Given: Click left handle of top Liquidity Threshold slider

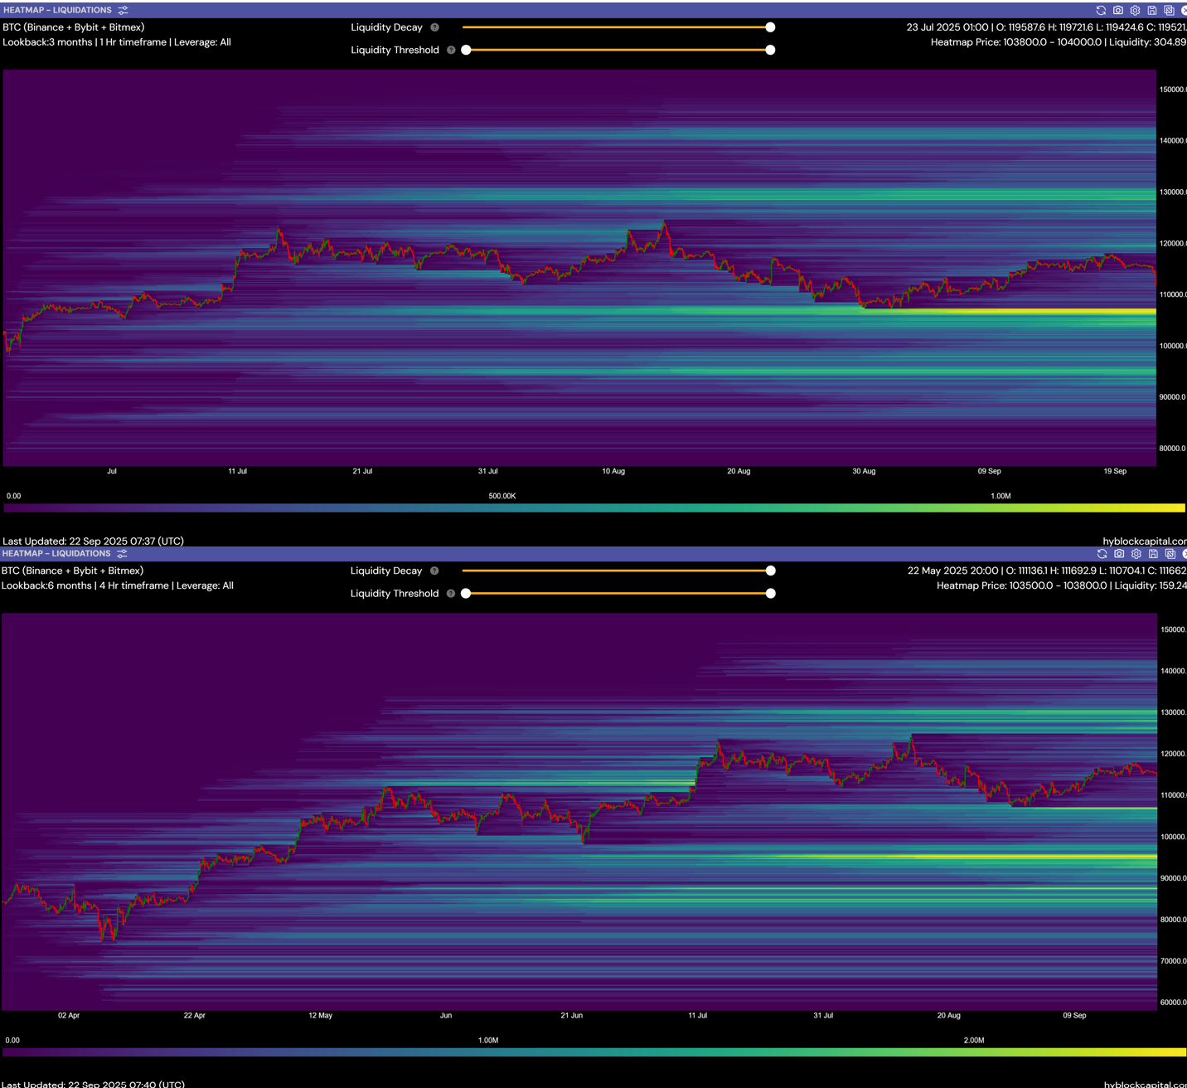Looking at the screenshot, I should pyautogui.click(x=466, y=50).
